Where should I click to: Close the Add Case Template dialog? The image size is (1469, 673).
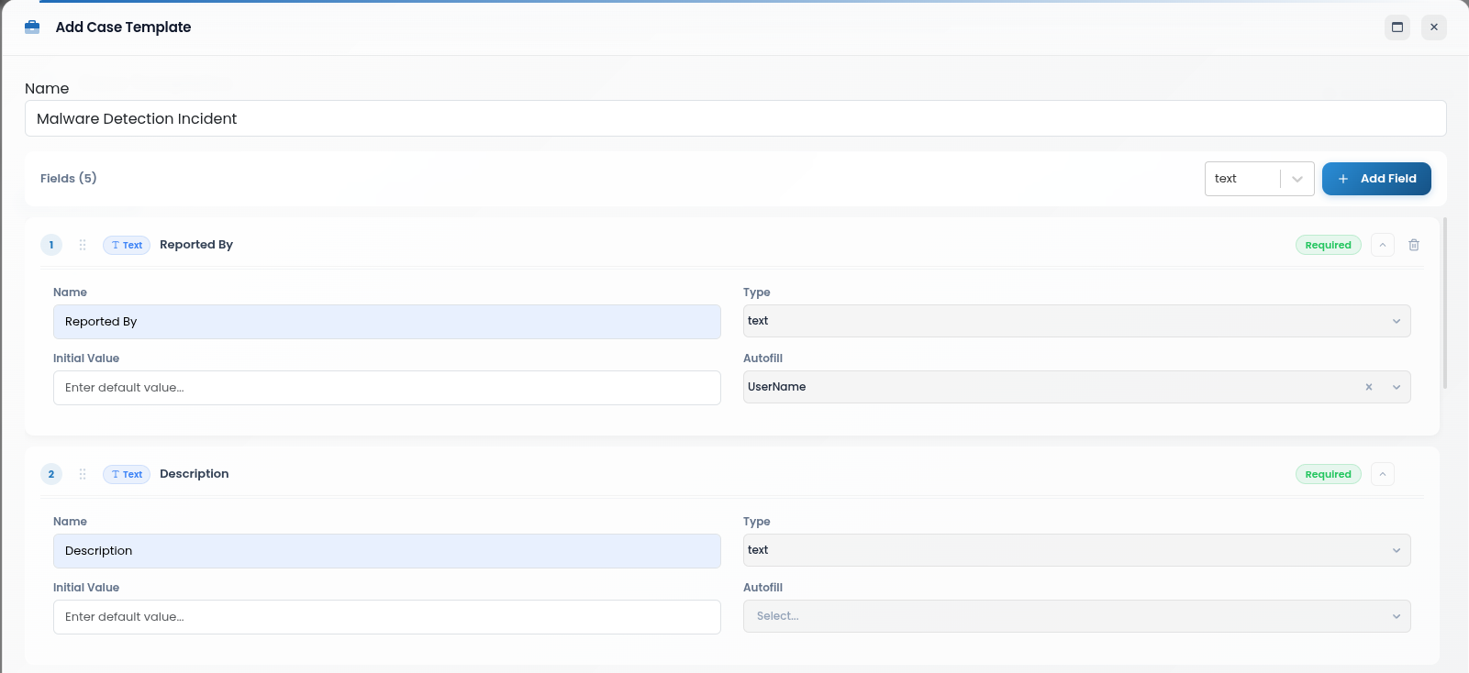1434,28
